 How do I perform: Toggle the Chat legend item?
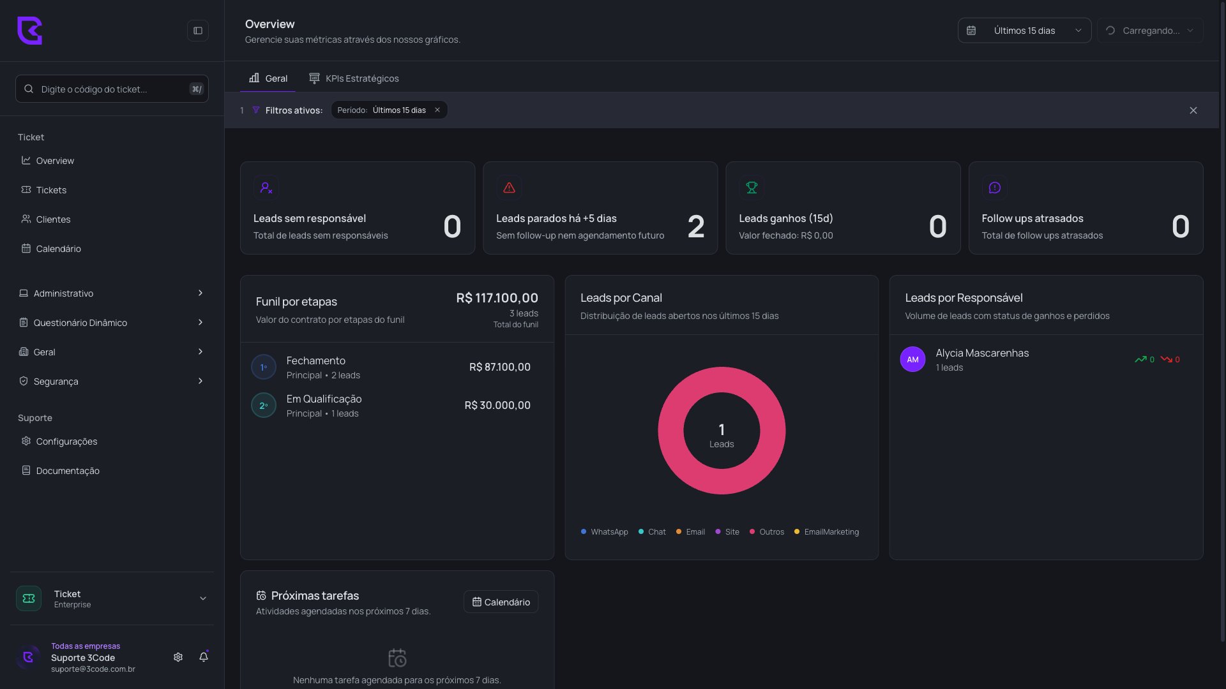pos(652,531)
